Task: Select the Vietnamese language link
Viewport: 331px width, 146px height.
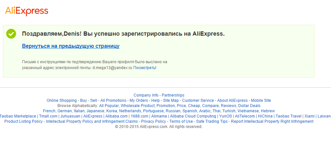Action: coord(248,111)
